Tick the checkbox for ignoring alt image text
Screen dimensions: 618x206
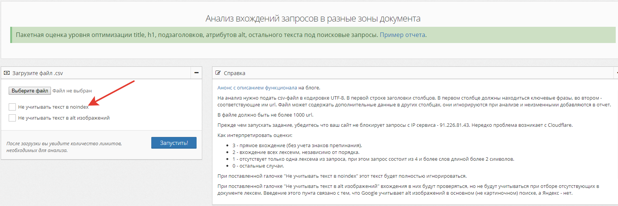(x=12, y=118)
